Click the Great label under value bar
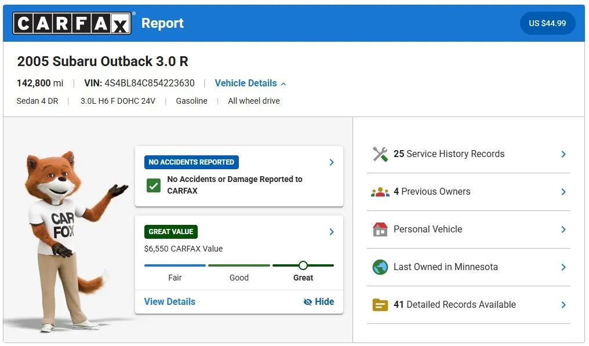The width and height of the screenshot is (589, 346). click(303, 278)
